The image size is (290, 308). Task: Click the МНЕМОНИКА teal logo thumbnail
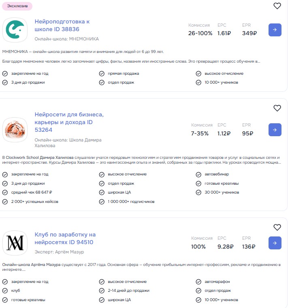(x=15, y=30)
